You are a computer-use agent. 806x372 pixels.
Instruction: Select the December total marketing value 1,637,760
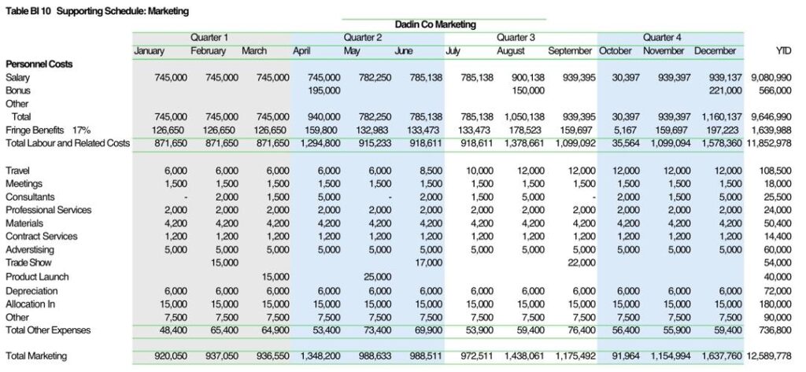pyautogui.click(x=722, y=355)
